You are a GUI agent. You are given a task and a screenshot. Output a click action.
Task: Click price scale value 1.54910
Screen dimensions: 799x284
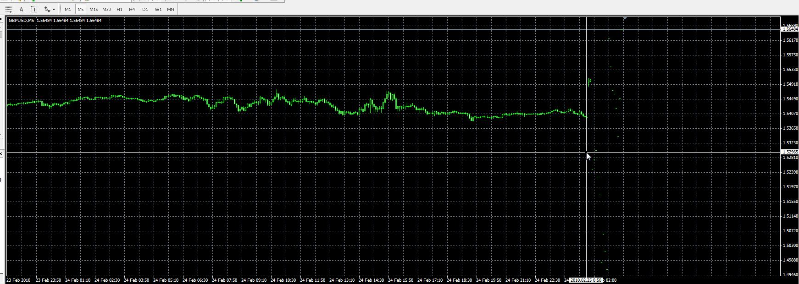click(790, 84)
